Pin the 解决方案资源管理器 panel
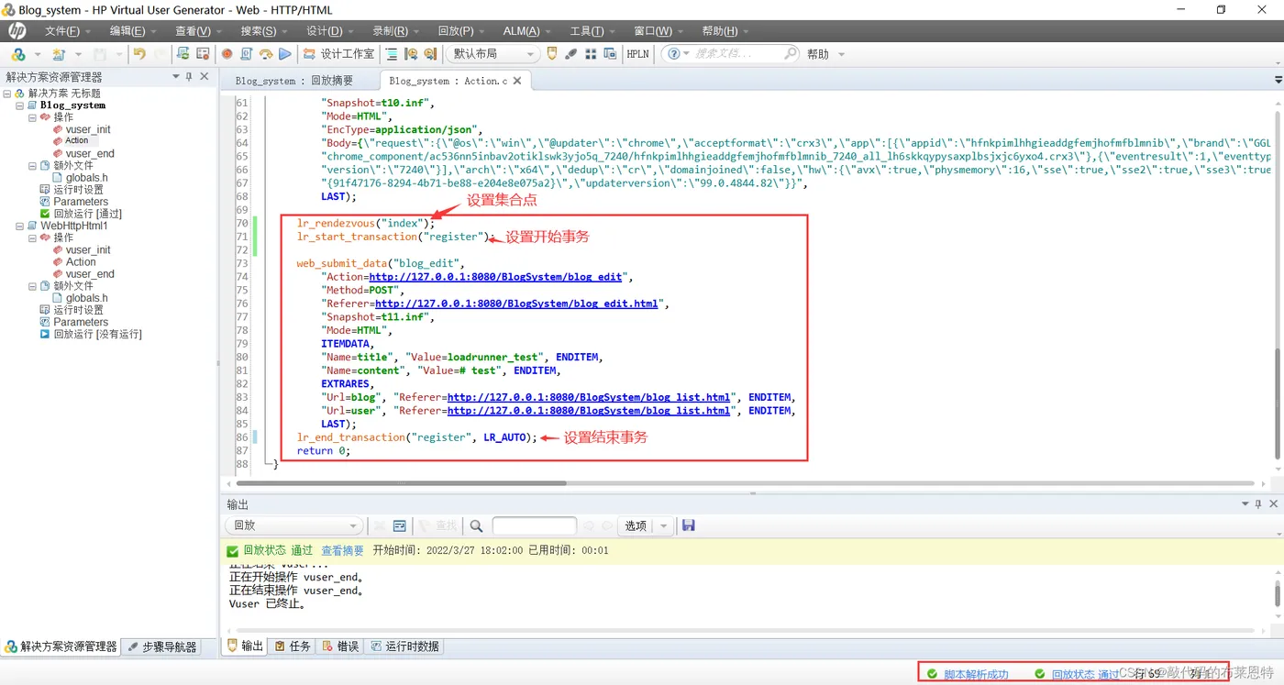Viewport: 1284px width, 685px height. click(189, 77)
